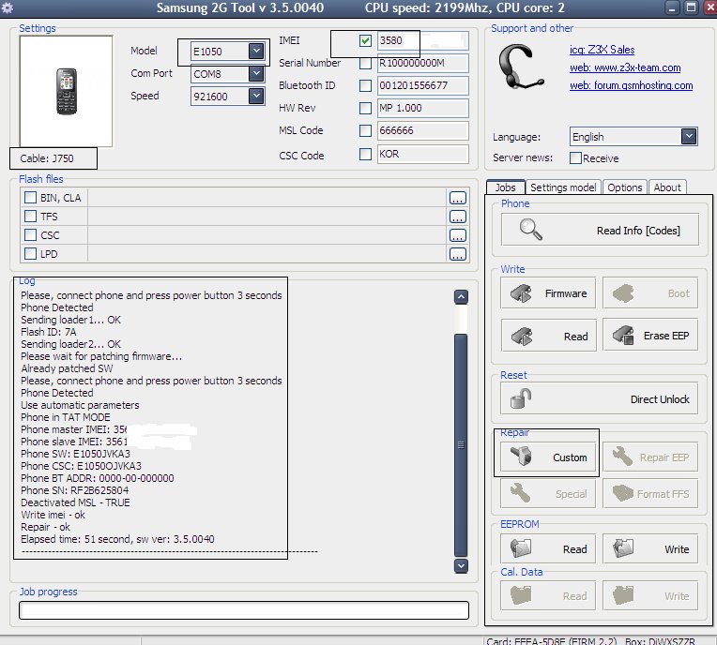
Task: Check the Receive server news box
Action: [x=575, y=158]
